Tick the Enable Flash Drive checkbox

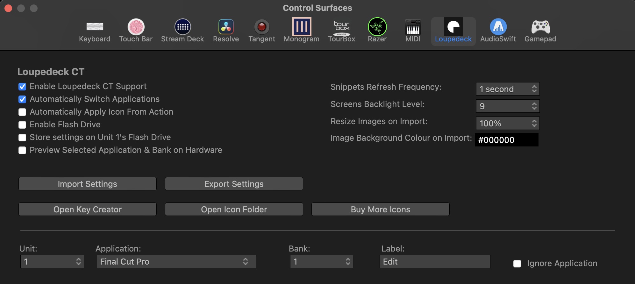(22, 125)
